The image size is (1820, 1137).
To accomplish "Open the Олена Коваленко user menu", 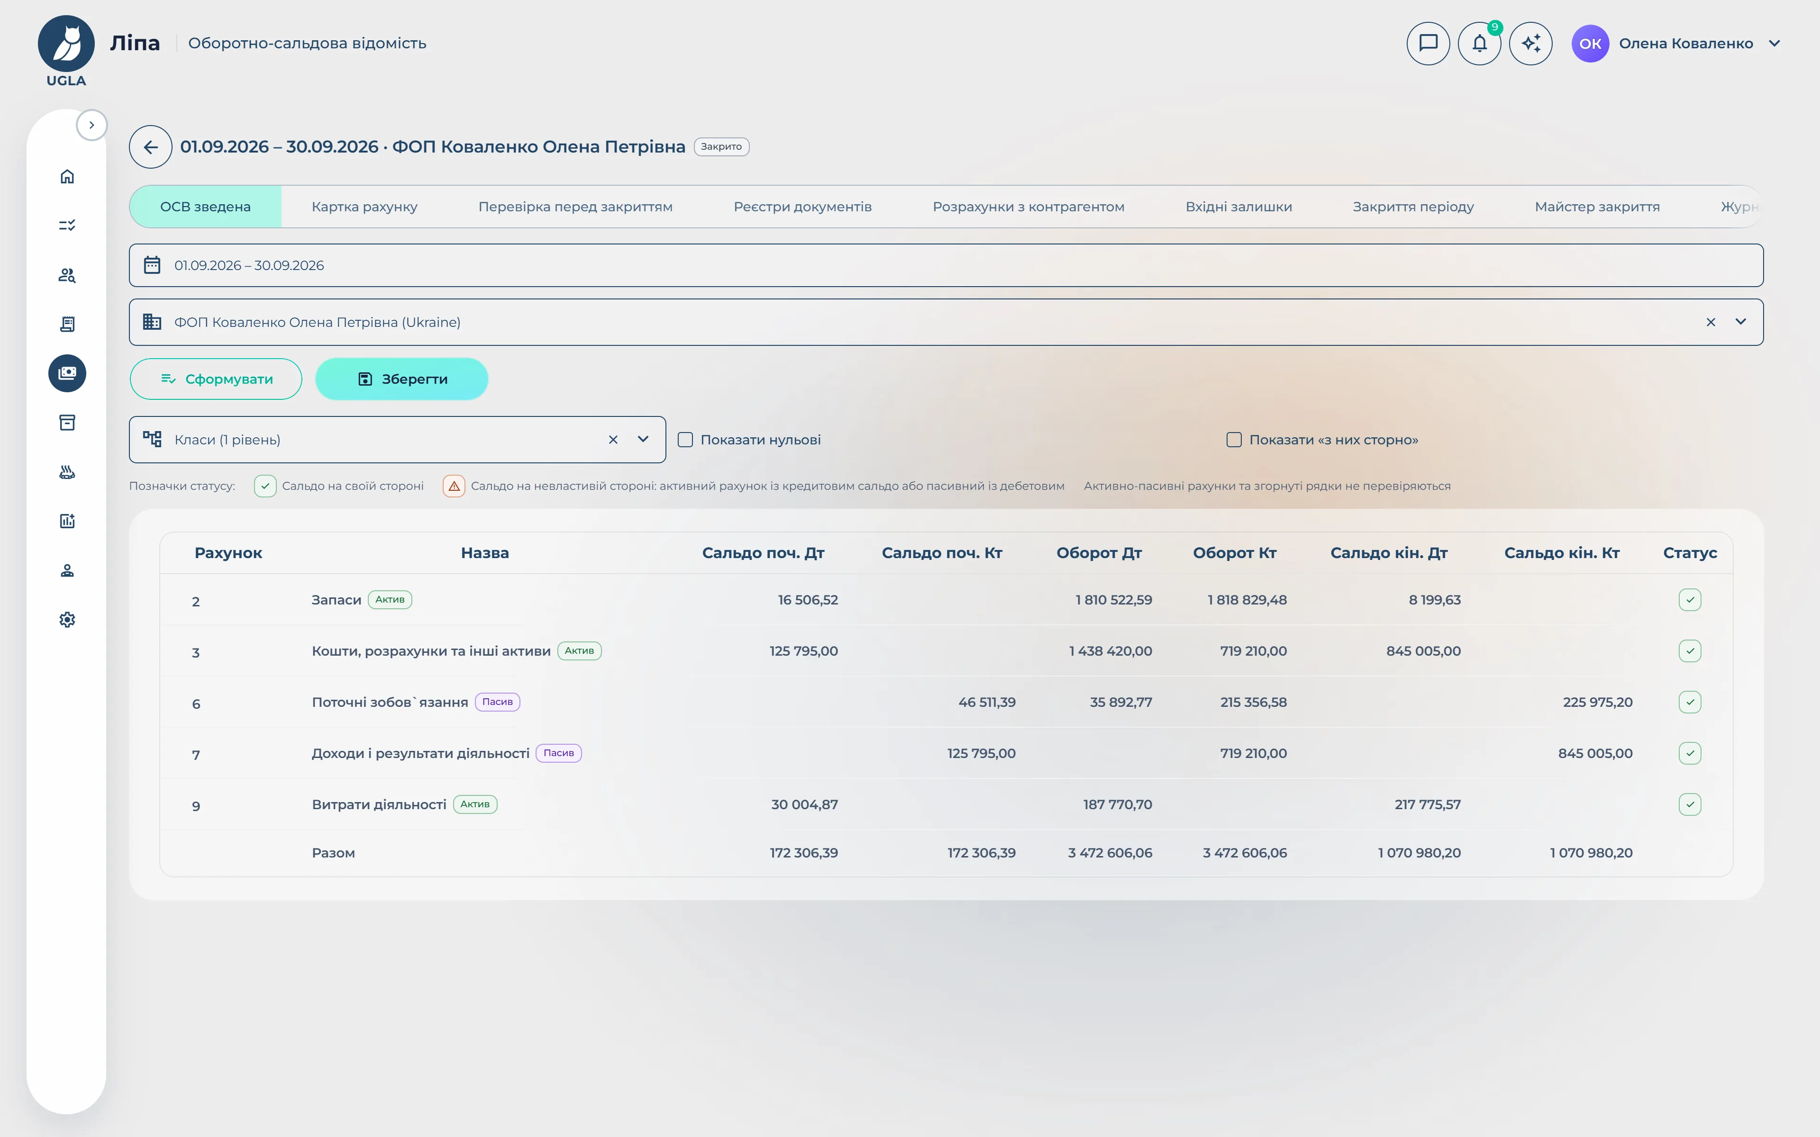I will tap(1676, 44).
